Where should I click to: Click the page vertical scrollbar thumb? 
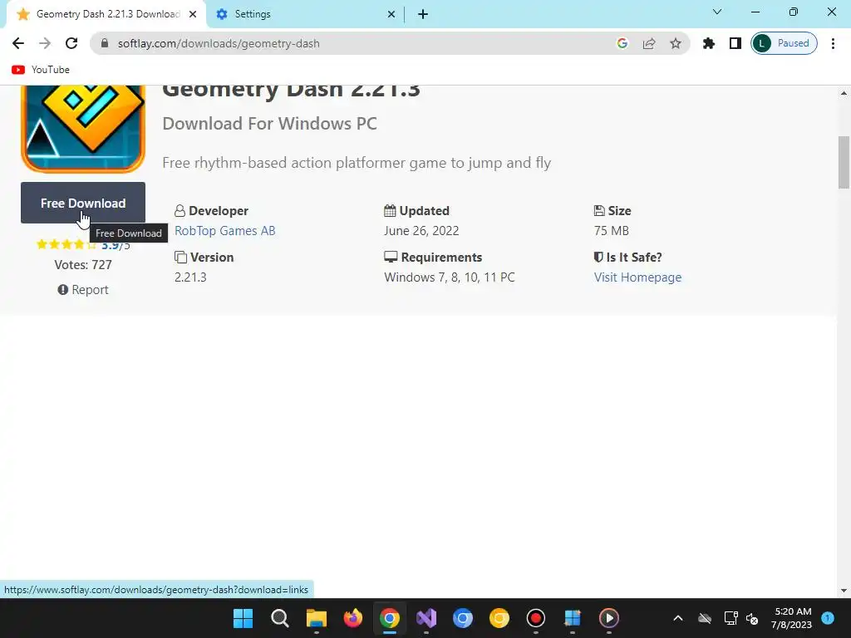coord(844,162)
